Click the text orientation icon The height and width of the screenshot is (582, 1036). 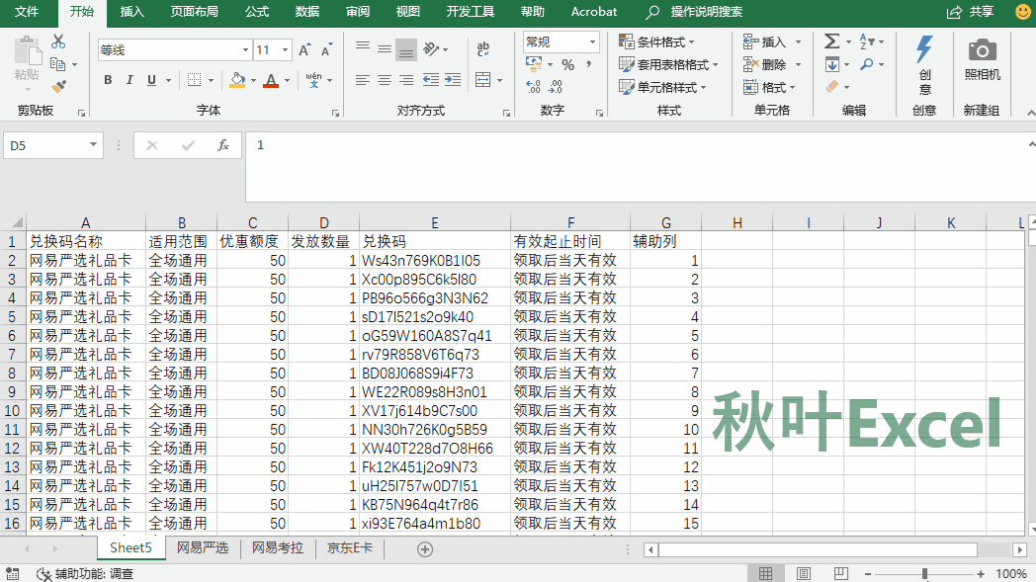pos(431,48)
